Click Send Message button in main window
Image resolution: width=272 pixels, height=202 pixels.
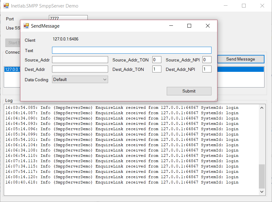coord(241,59)
